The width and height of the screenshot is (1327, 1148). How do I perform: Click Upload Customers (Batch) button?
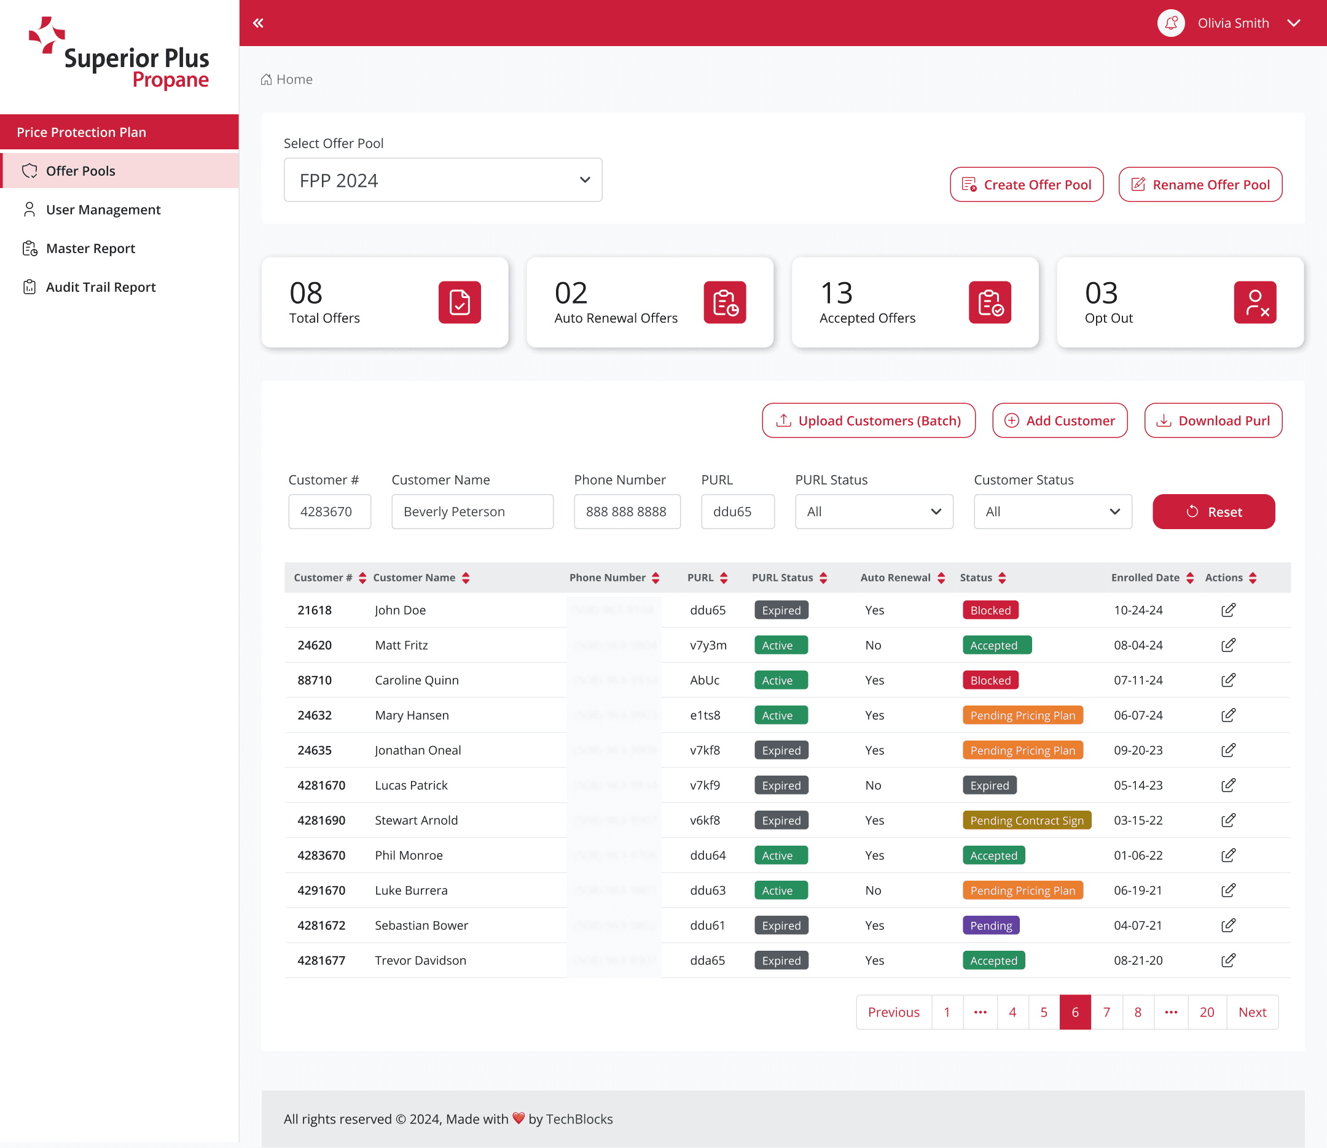click(x=869, y=420)
